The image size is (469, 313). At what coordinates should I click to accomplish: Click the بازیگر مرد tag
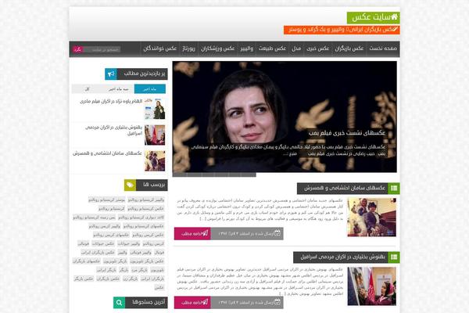coord(139,270)
